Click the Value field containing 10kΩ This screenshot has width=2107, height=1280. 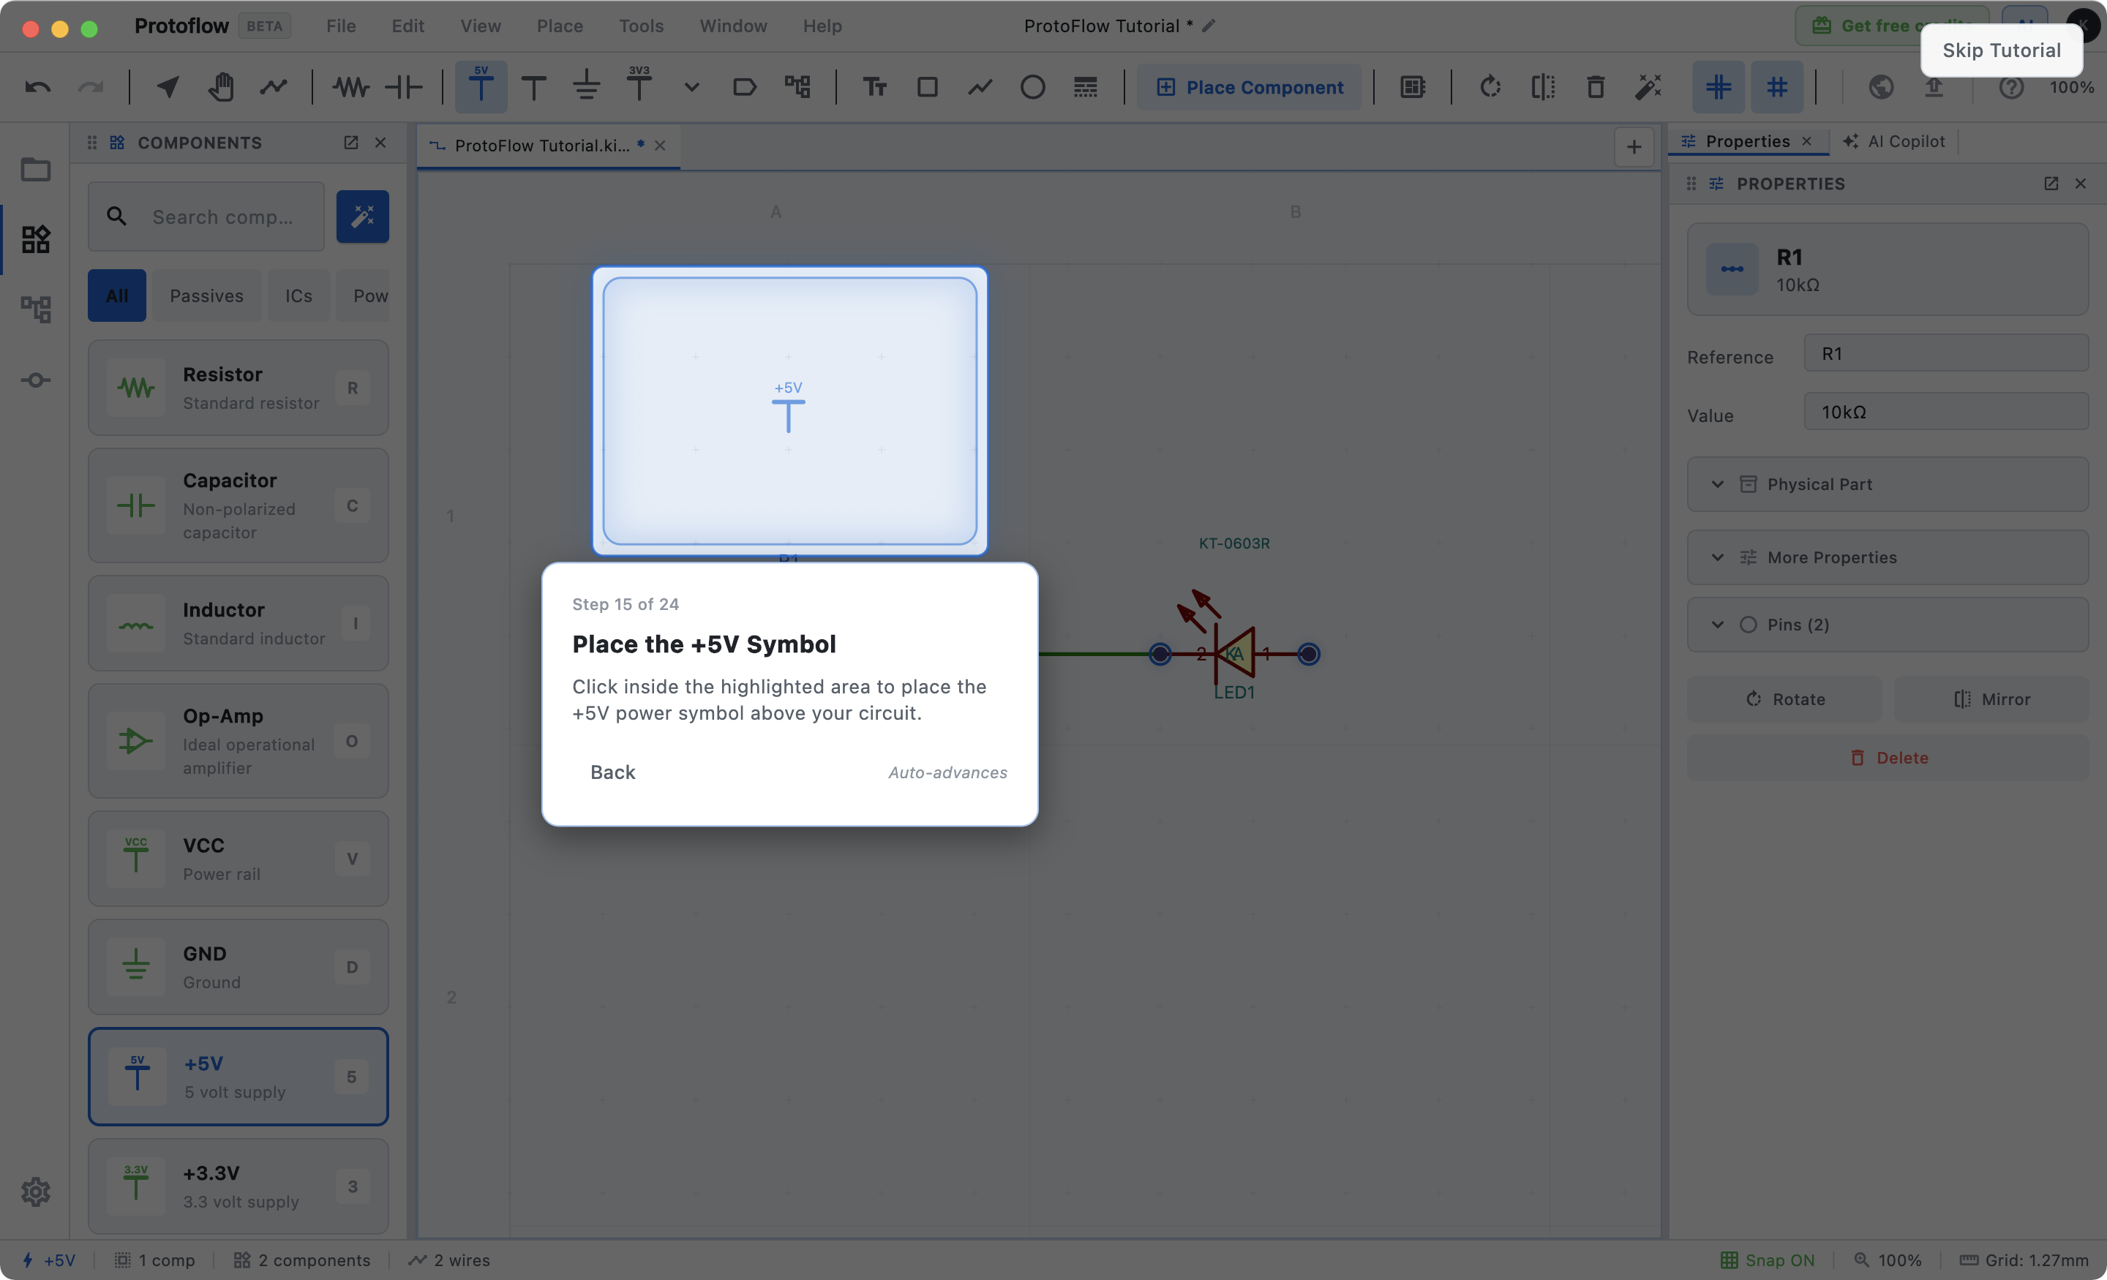click(x=1945, y=411)
